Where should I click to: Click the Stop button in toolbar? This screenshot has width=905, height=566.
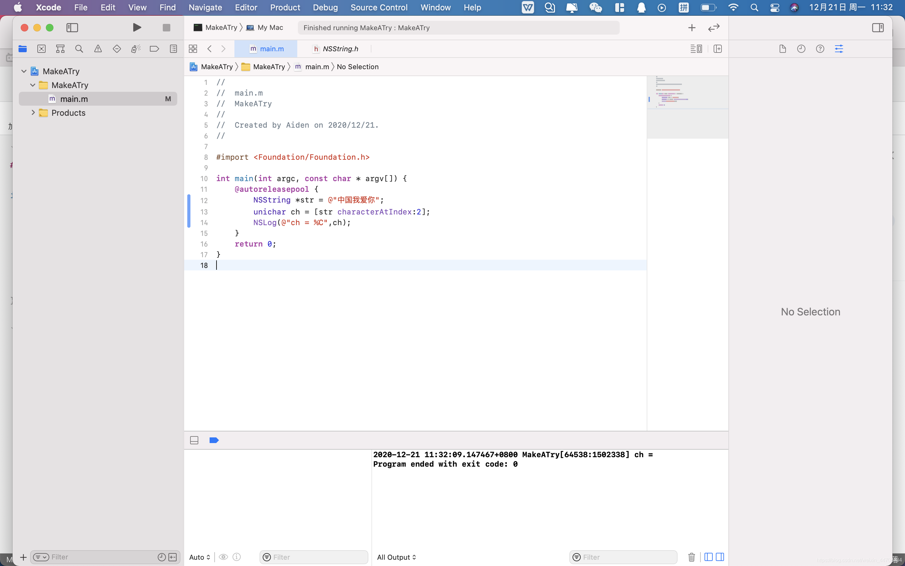167,27
